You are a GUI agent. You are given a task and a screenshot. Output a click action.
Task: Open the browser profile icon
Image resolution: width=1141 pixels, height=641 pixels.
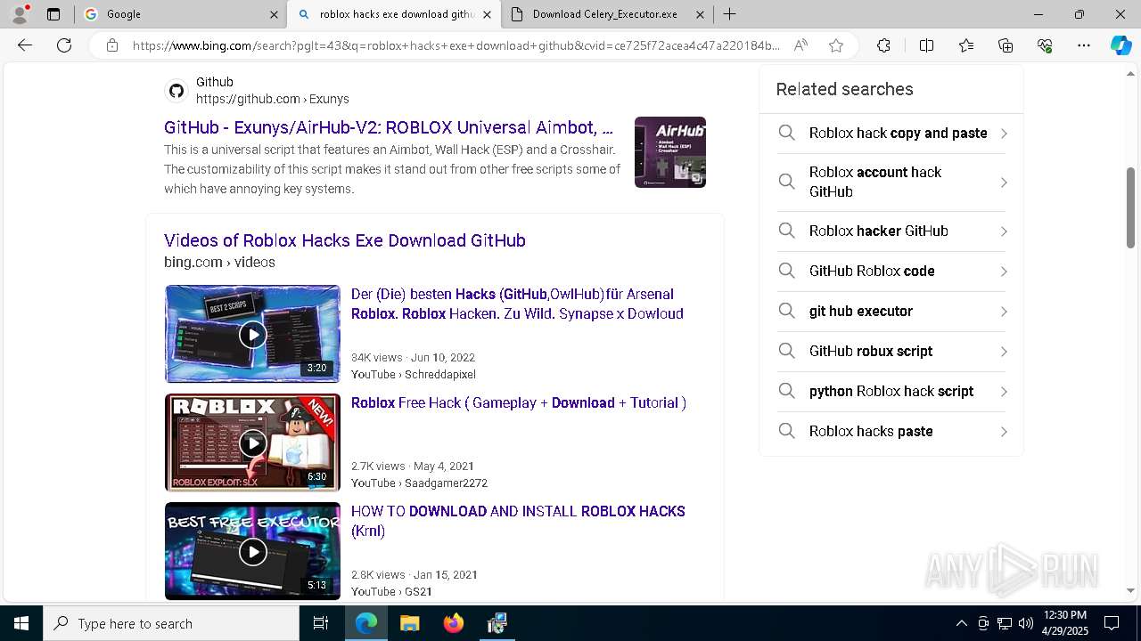(20, 13)
